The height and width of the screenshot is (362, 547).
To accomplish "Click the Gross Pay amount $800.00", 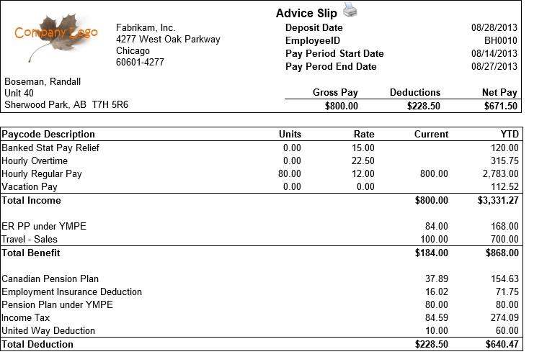I will click(340, 106).
